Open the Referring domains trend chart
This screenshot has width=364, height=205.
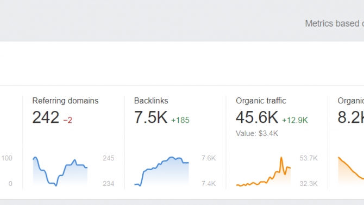click(60, 171)
